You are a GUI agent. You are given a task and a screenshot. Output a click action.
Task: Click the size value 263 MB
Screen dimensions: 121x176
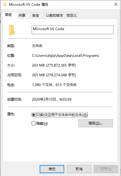[x=54, y=65]
